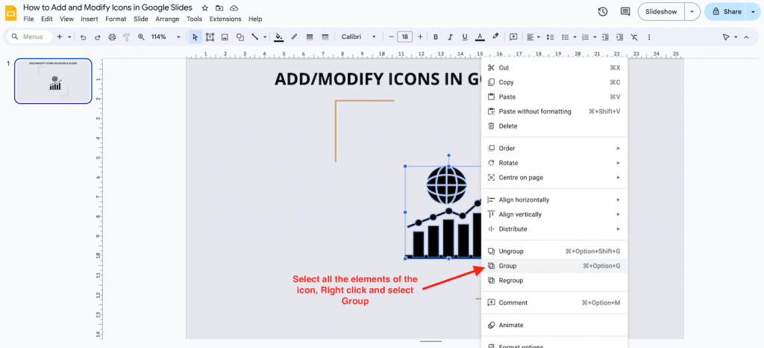
Task: Click the Share button
Action: tap(727, 12)
